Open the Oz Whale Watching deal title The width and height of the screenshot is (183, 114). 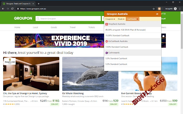(73, 93)
